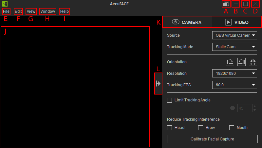Screen dimensions: 262x148
Task: Switch to the VIDEO tab
Action: point(236,22)
